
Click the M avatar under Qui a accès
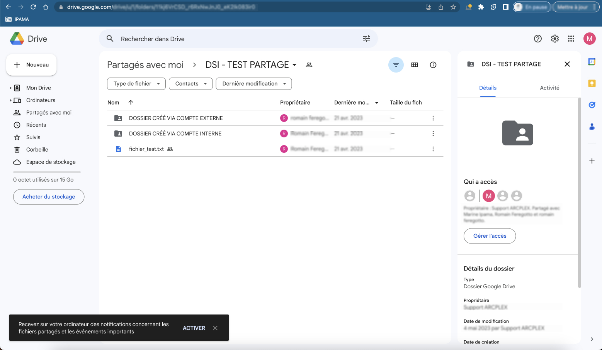[489, 196]
